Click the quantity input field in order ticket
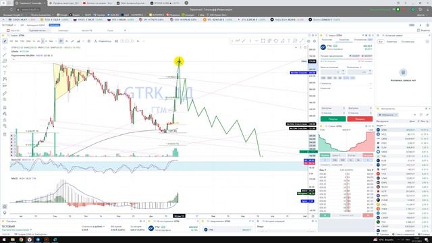This screenshot has height=243, width=432. (357, 72)
